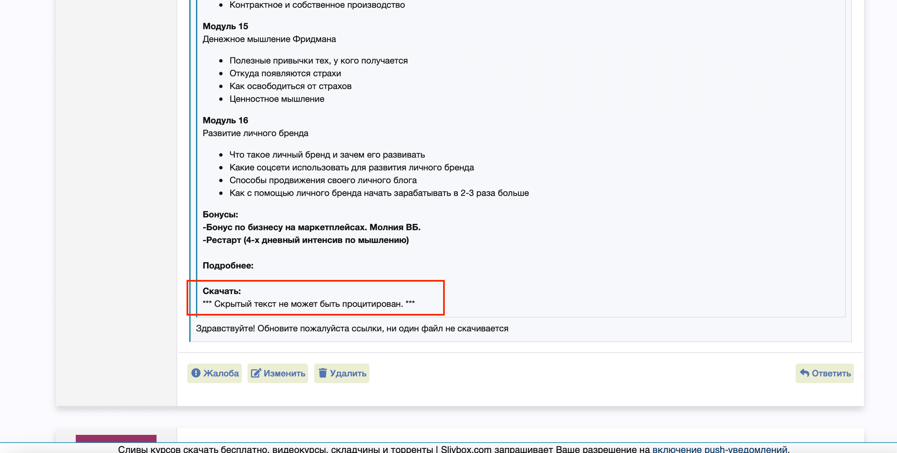Click the message starting with Здравствуйте! Обновите
Screen dimensions: 897x453
click(352, 329)
